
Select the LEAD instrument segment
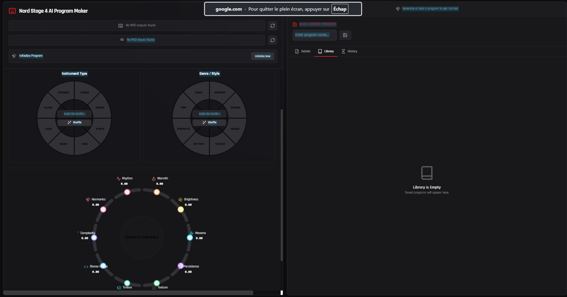pos(48,129)
